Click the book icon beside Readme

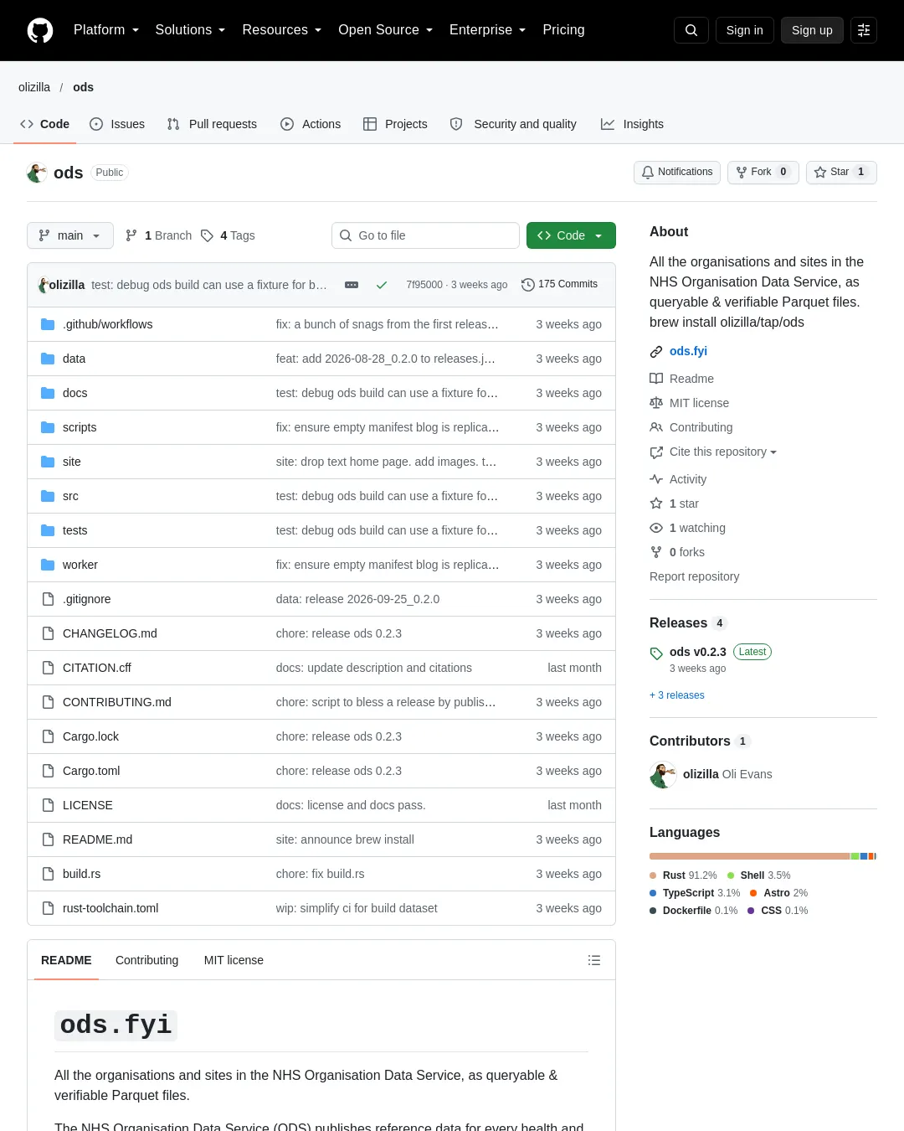tap(656, 379)
